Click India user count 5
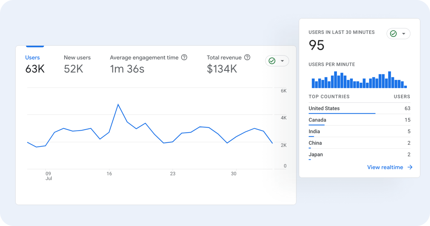The height and width of the screenshot is (226, 430). tap(409, 131)
